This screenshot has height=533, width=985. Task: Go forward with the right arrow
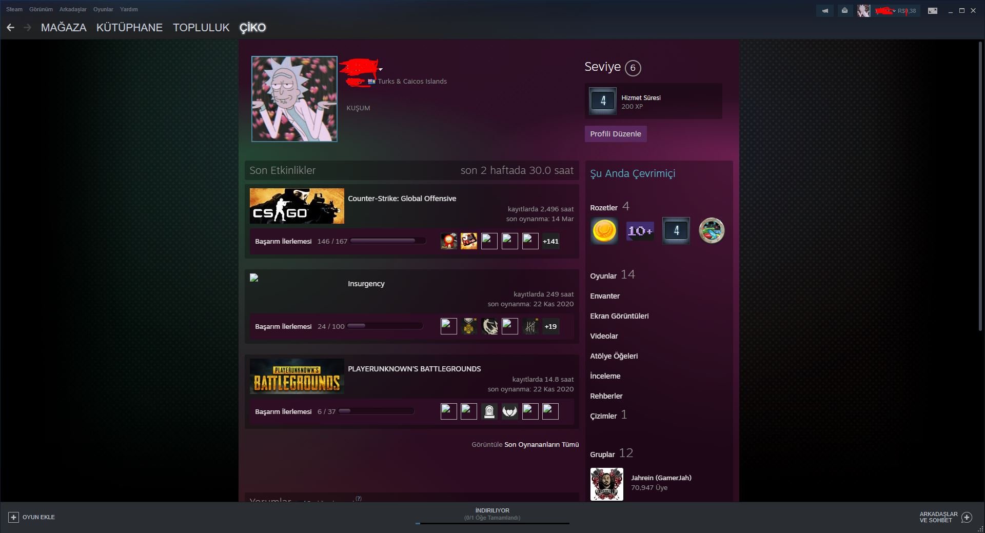coord(27,28)
